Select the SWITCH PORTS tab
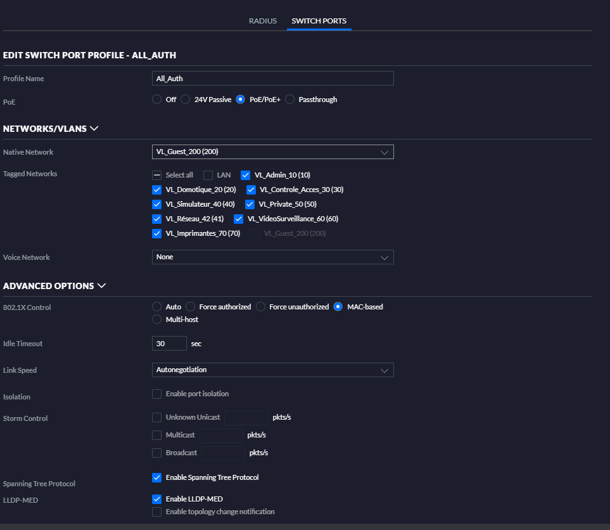 (319, 21)
